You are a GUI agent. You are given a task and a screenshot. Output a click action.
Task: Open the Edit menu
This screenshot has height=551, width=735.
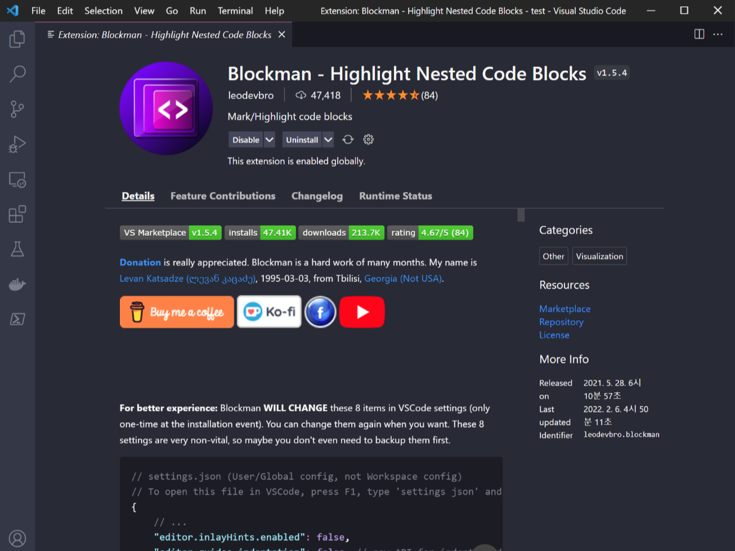click(x=65, y=11)
